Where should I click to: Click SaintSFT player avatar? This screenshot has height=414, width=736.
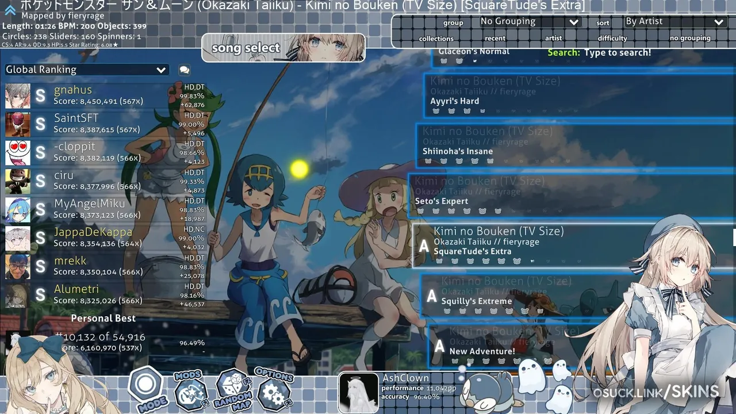[18, 124]
